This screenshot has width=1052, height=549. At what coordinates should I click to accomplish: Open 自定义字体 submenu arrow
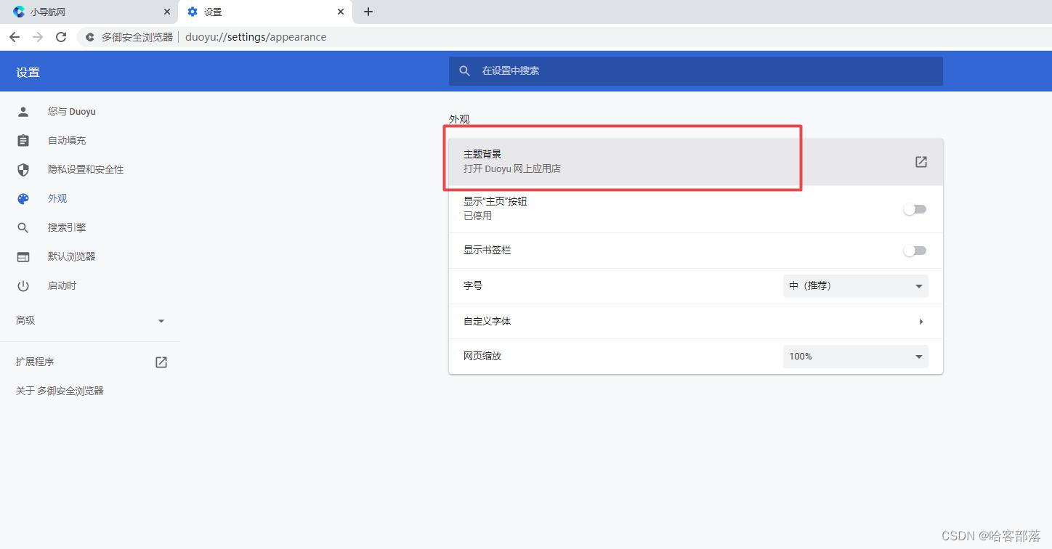pyautogui.click(x=920, y=322)
